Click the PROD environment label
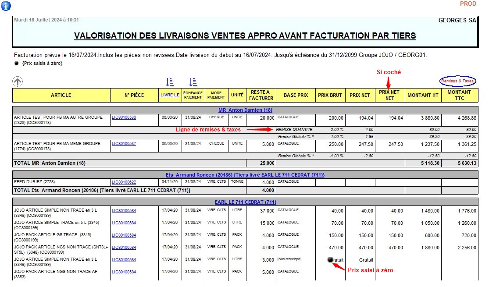This screenshot has height=287, width=489. (x=468, y=4)
